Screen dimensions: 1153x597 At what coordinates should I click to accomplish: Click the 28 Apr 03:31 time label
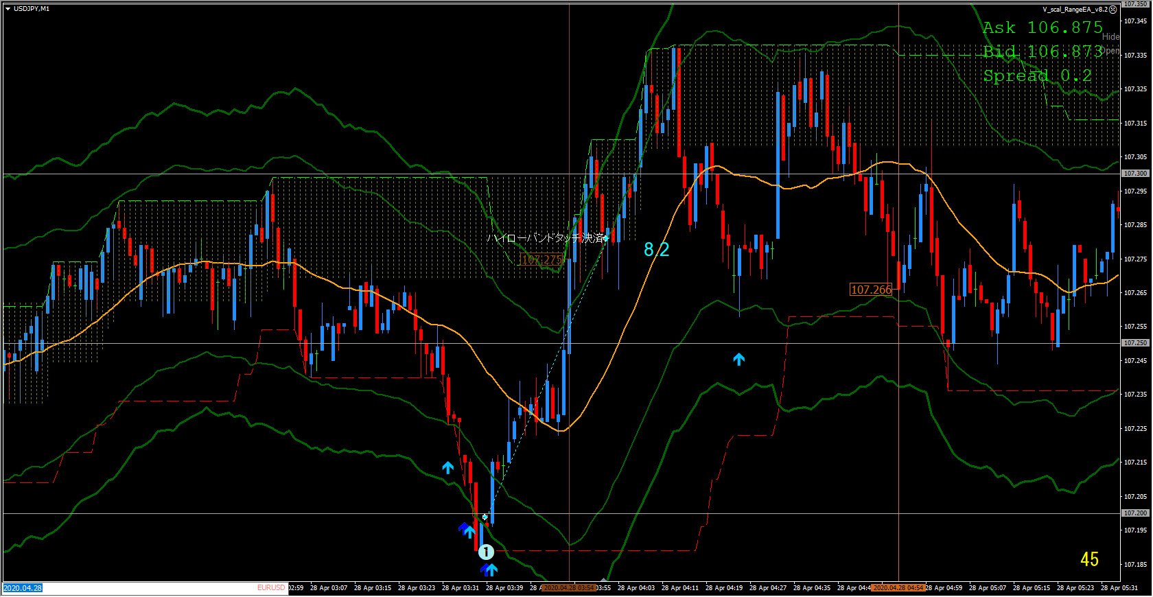[461, 588]
